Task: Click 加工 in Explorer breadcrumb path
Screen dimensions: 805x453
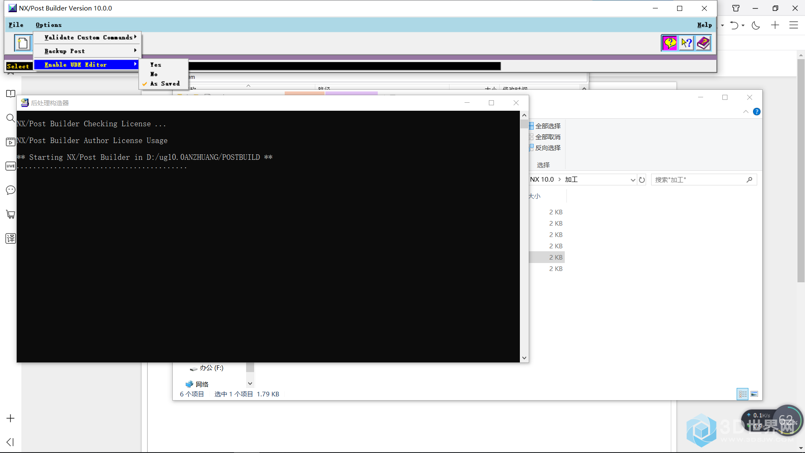Action: point(571,180)
